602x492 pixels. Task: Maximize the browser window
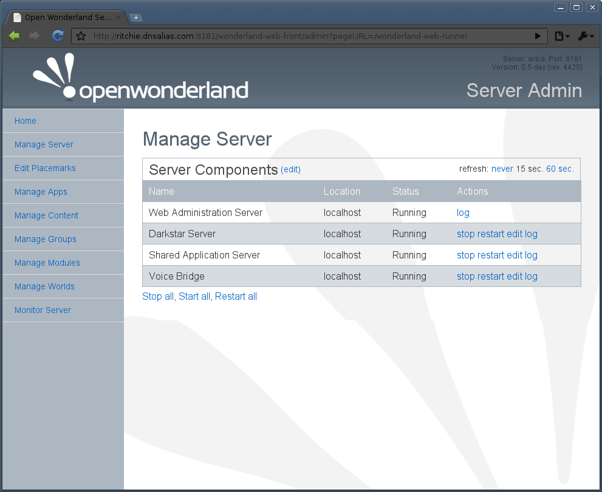click(x=576, y=7)
